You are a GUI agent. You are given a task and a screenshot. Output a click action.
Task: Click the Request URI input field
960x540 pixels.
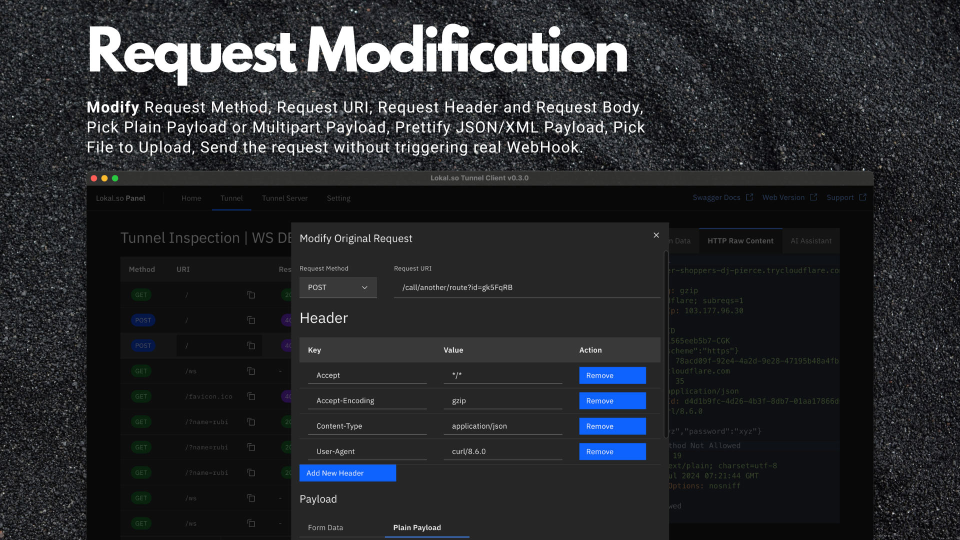click(x=526, y=287)
